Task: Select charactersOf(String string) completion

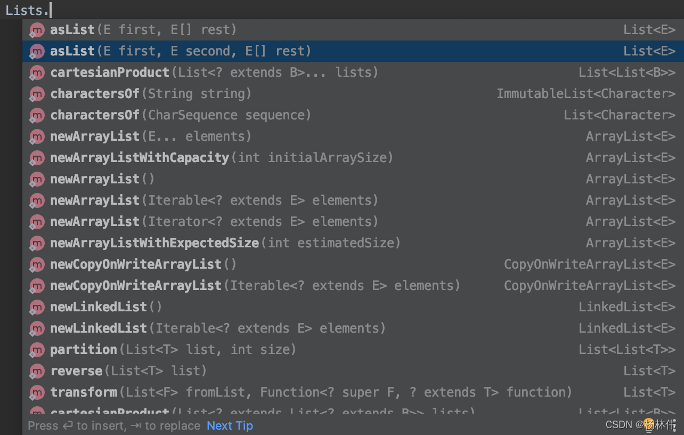Action: point(353,94)
